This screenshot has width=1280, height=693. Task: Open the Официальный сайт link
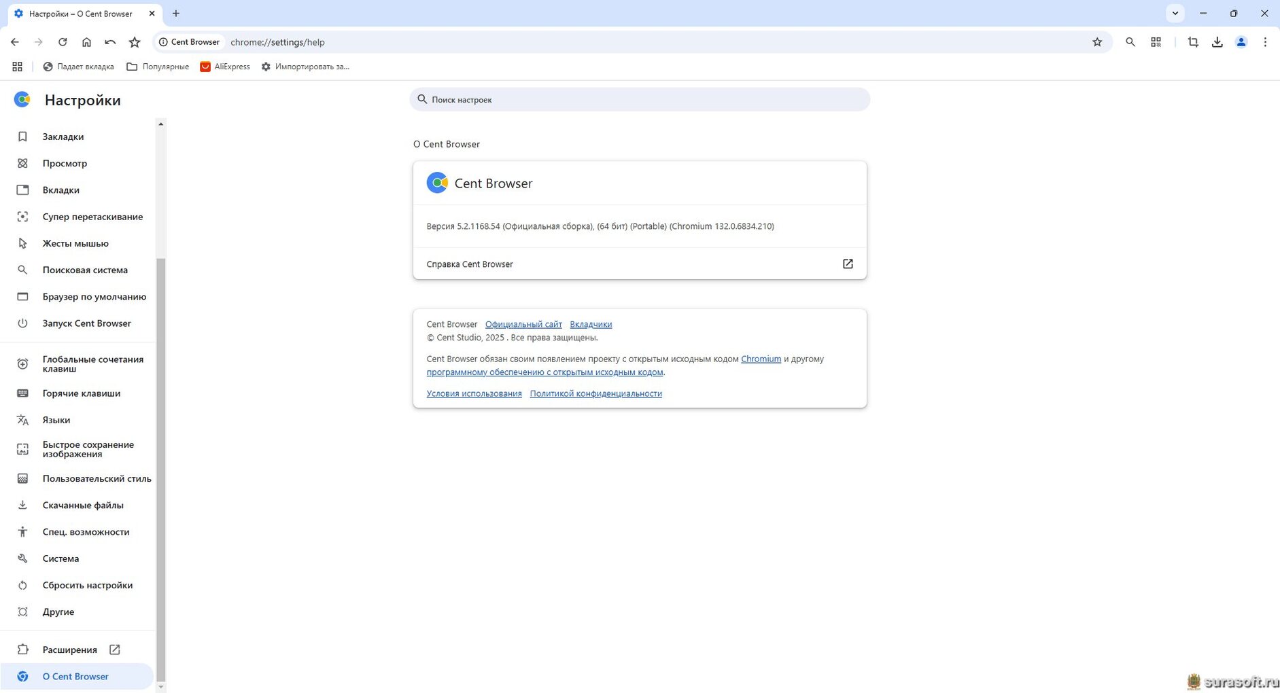coord(523,324)
